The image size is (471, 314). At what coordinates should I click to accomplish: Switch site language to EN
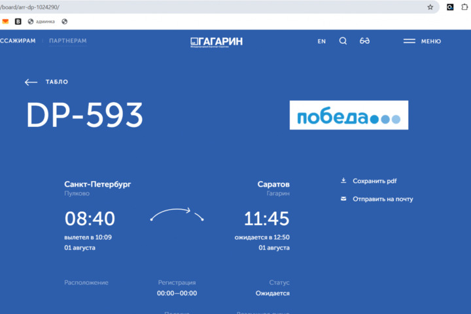[x=322, y=41]
